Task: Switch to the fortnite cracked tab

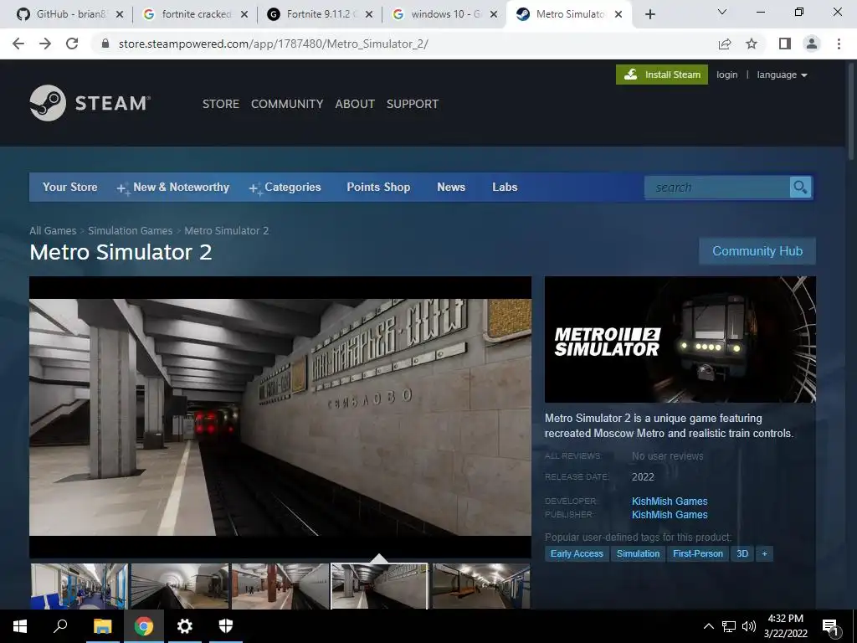Action: click(x=187, y=14)
